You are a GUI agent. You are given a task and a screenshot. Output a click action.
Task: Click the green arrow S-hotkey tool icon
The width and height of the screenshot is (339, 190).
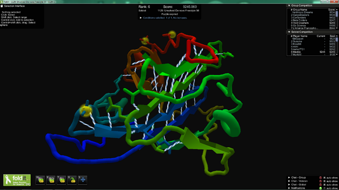72,180
